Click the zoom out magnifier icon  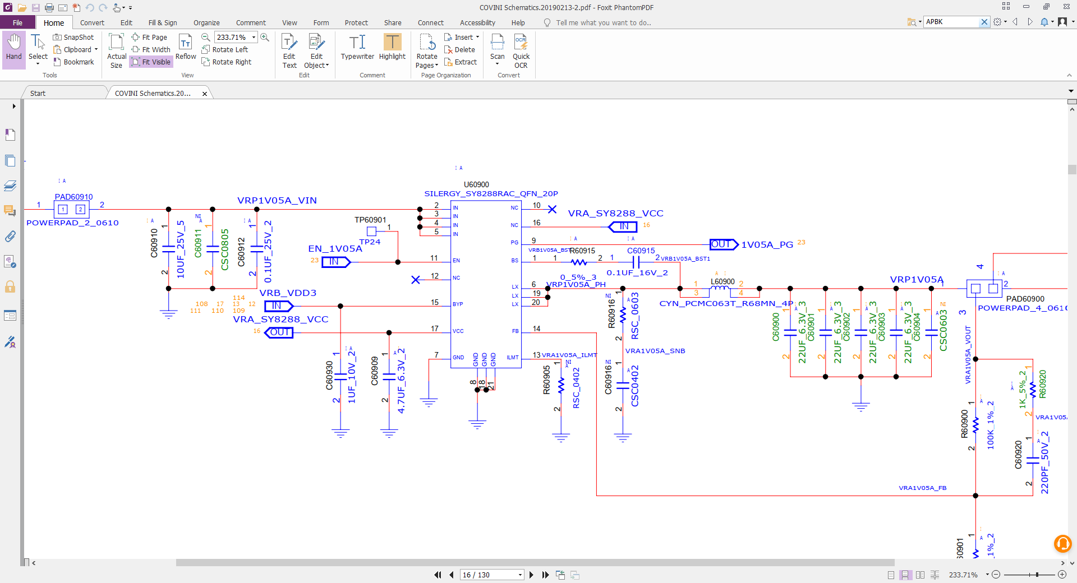[x=206, y=38]
